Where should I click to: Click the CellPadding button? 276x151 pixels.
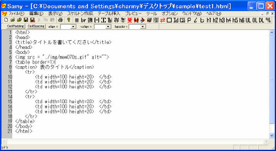tap(15, 26)
